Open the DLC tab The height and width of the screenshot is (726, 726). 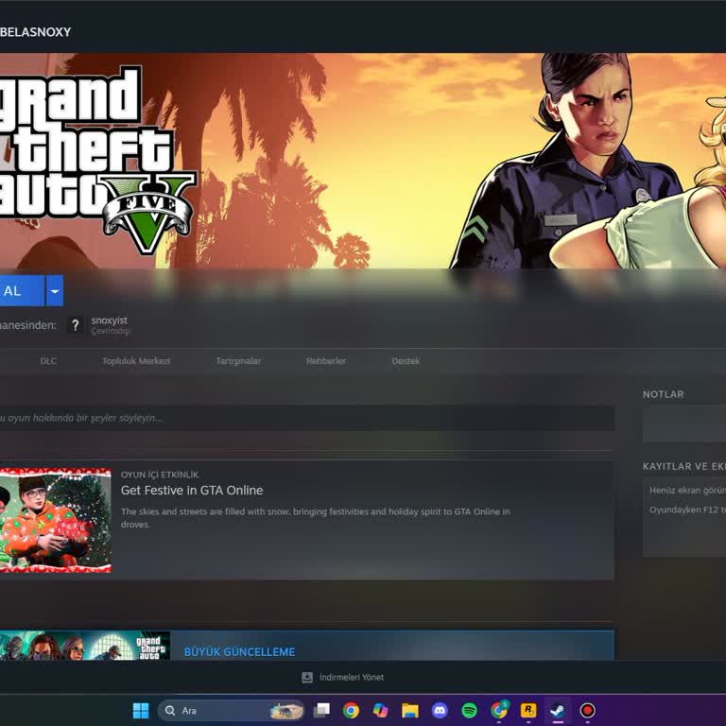[x=48, y=361]
